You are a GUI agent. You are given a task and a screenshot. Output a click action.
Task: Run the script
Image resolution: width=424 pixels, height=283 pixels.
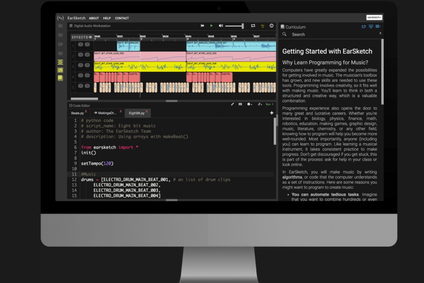tap(269, 104)
